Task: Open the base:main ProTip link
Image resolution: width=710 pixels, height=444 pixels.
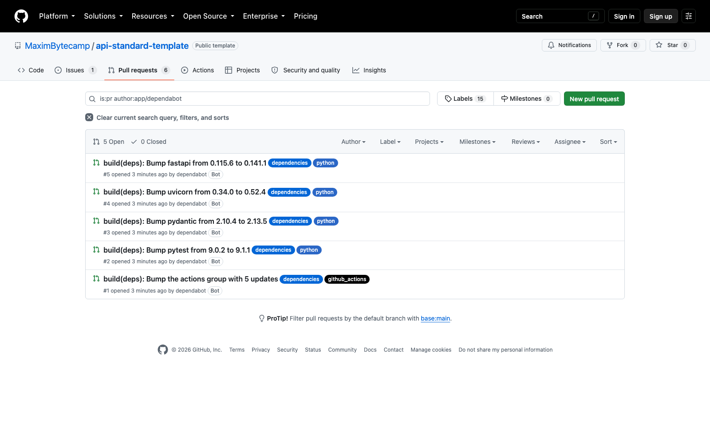Action: point(435,318)
